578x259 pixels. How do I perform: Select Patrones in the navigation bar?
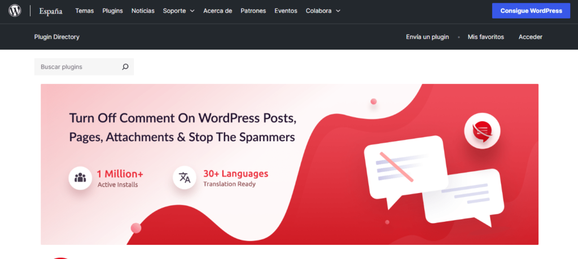pos(253,11)
